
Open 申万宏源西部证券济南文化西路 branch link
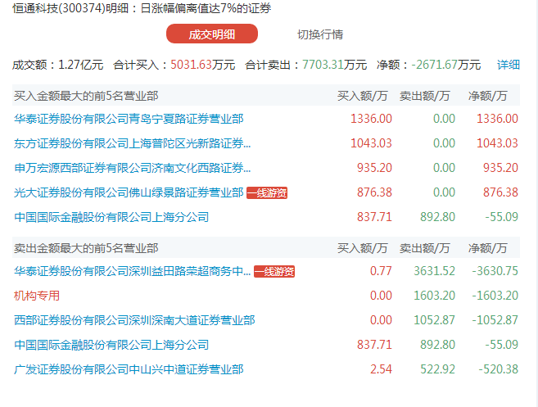[x=132, y=168]
